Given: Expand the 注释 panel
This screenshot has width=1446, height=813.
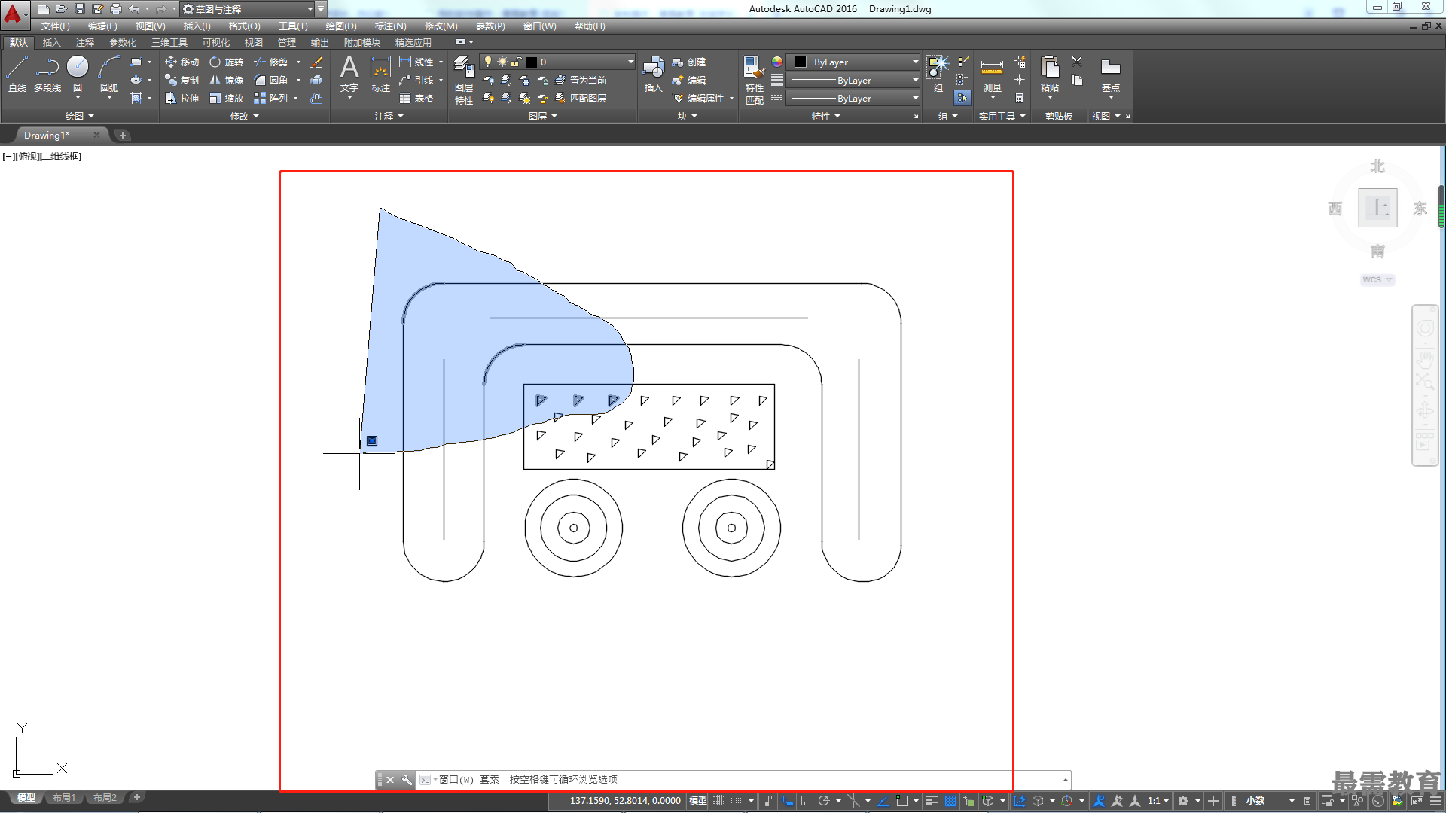Looking at the screenshot, I should (x=389, y=116).
